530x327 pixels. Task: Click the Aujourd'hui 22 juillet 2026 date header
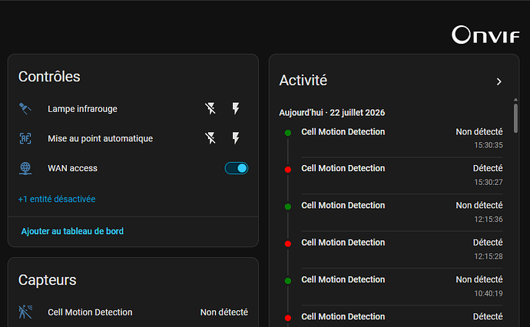coord(332,113)
